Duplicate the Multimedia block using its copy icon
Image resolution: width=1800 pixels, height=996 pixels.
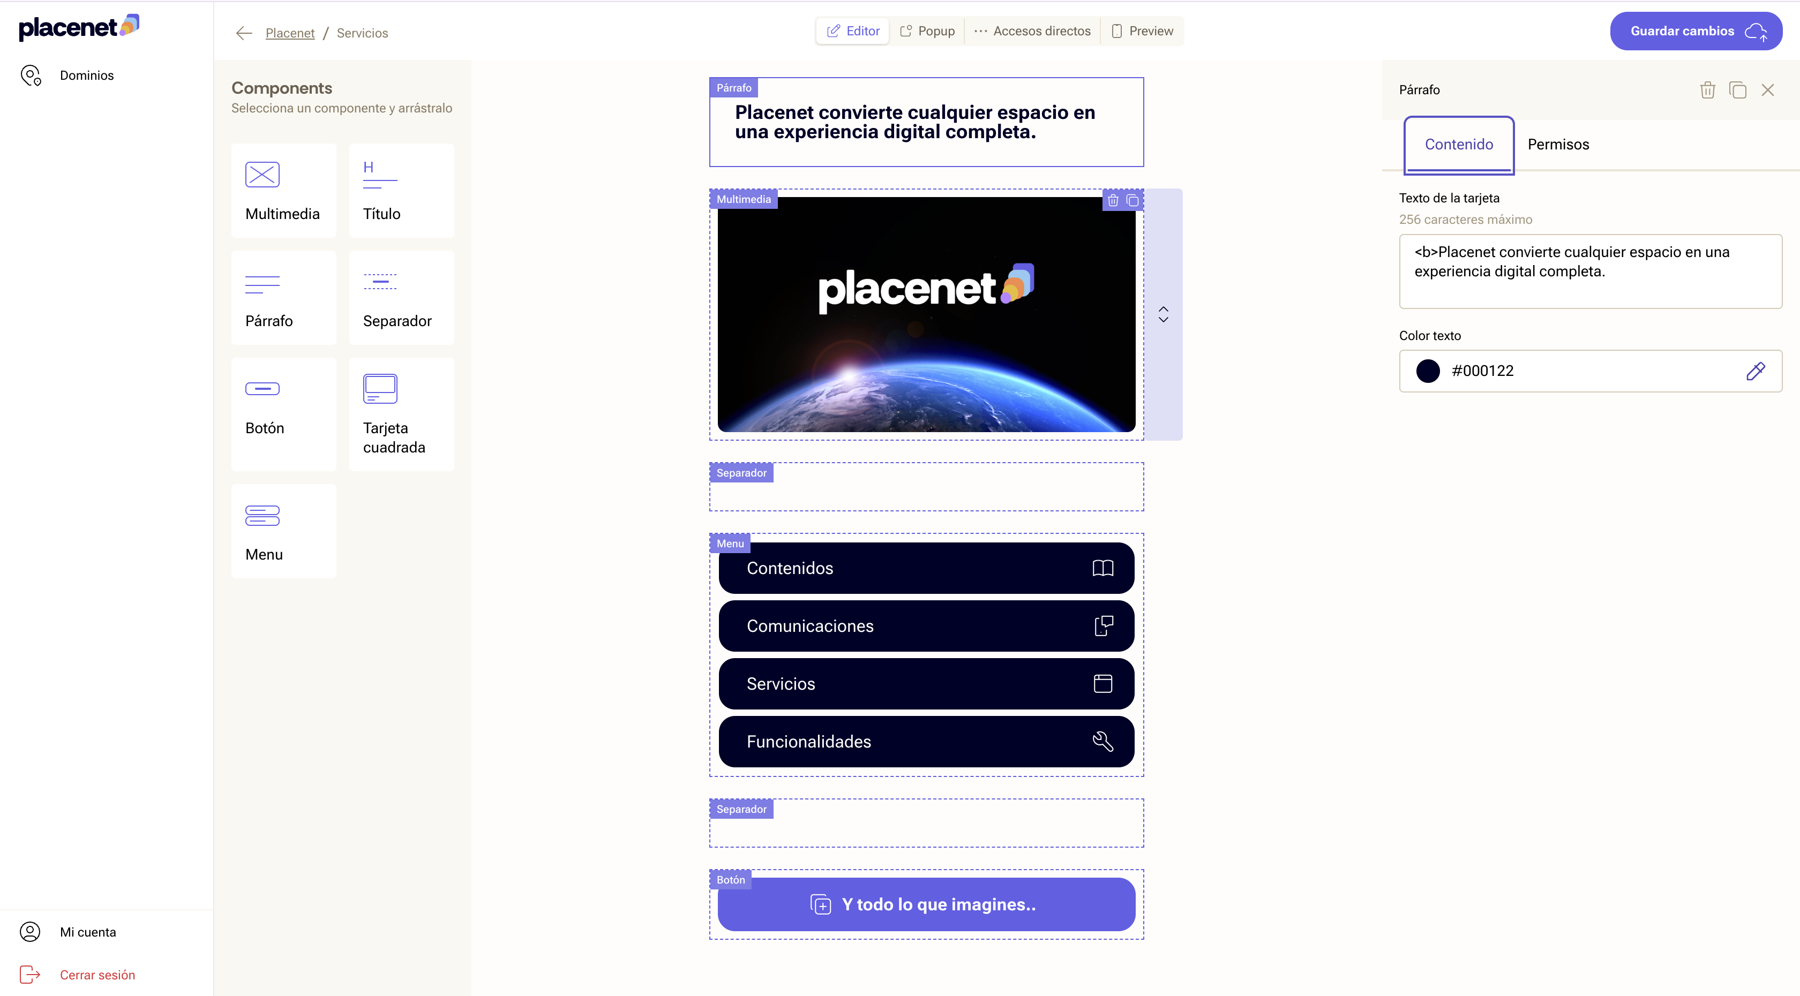[x=1132, y=200]
